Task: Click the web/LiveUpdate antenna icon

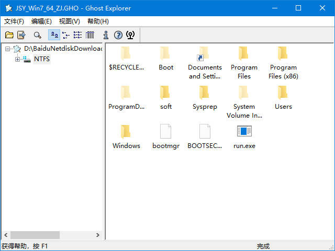Action: coord(130,35)
